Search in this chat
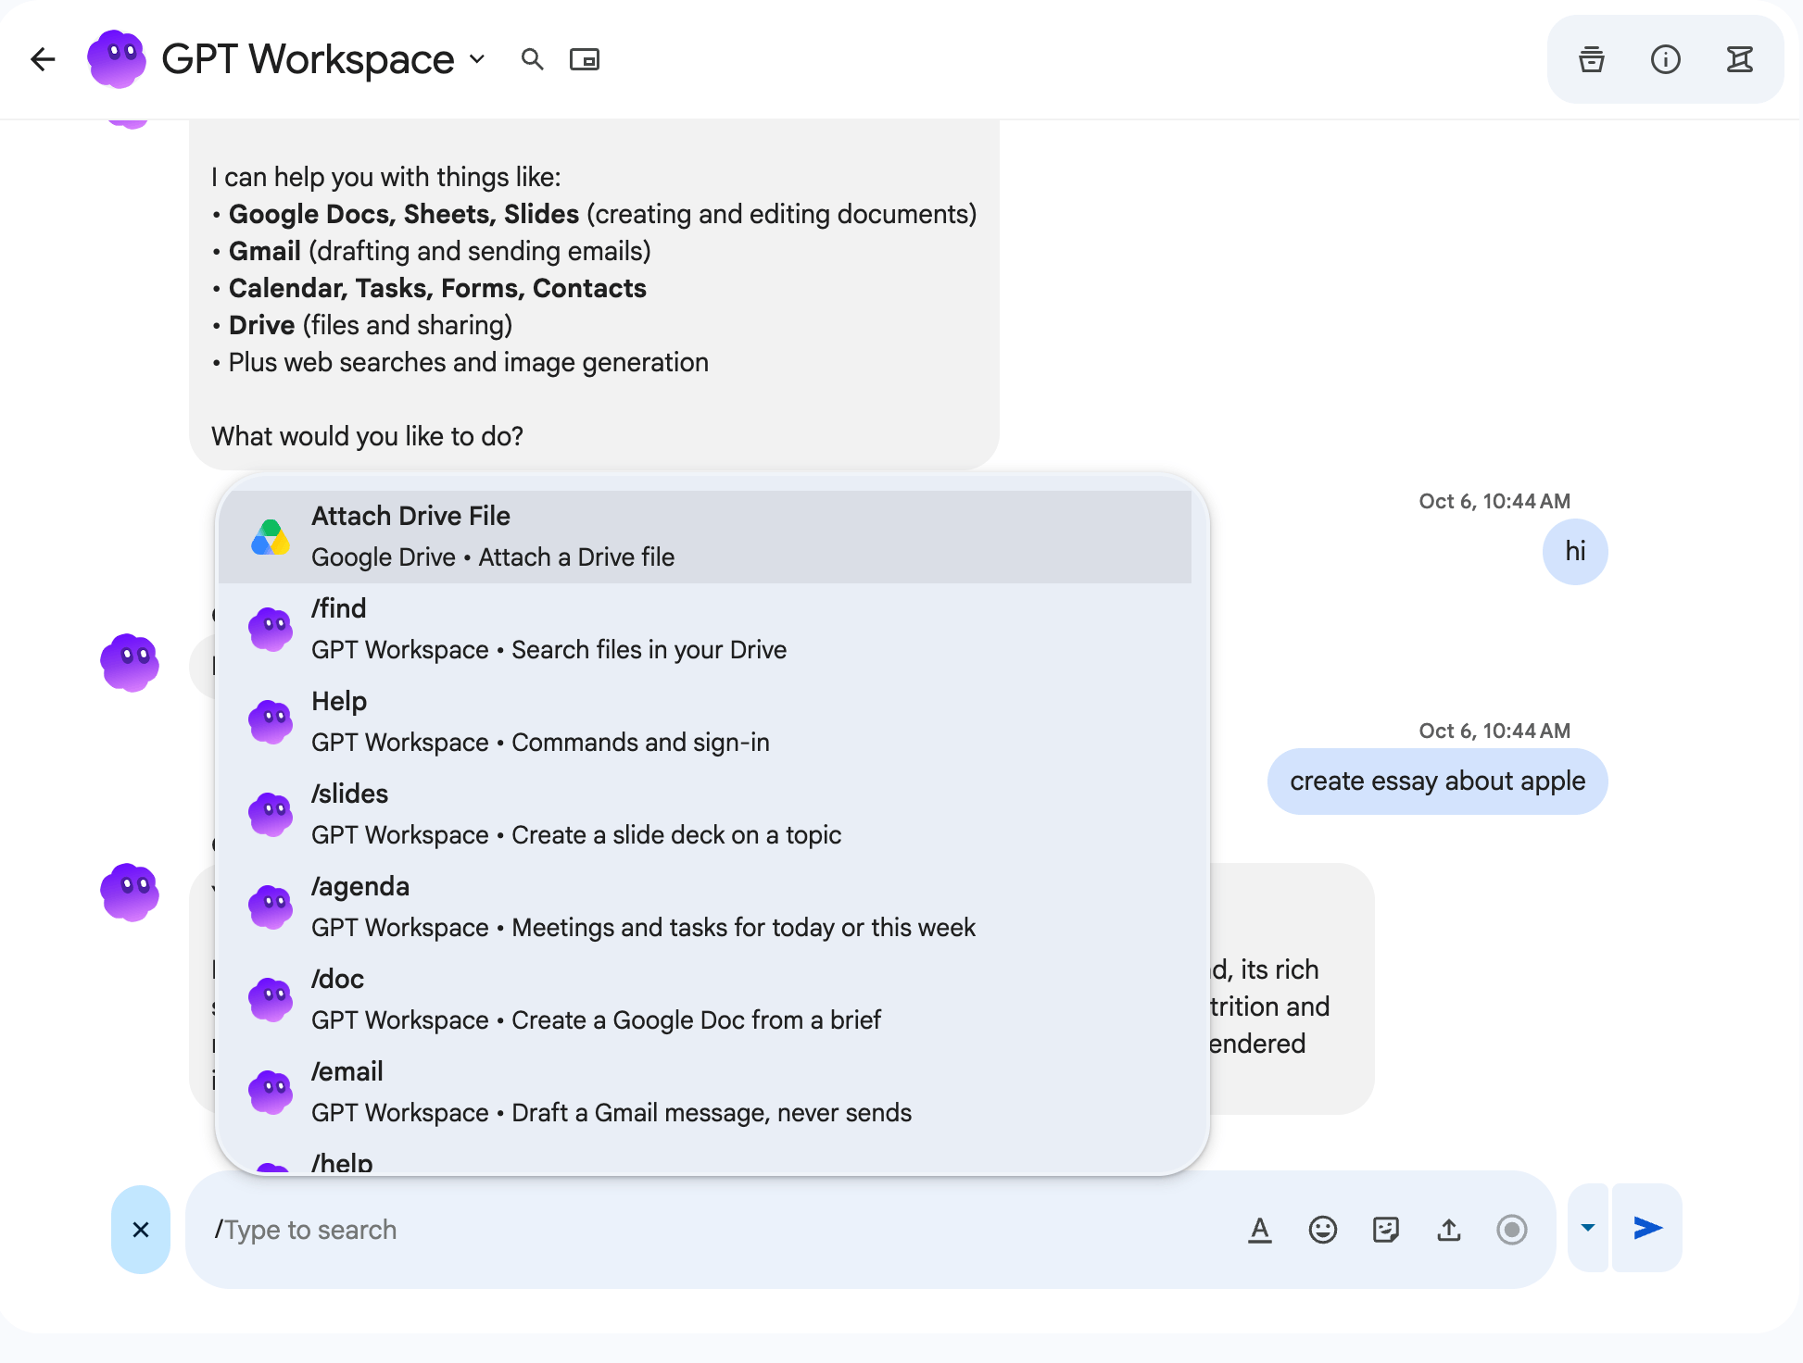The height and width of the screenshot is (1363, 1803). (532, 59)
